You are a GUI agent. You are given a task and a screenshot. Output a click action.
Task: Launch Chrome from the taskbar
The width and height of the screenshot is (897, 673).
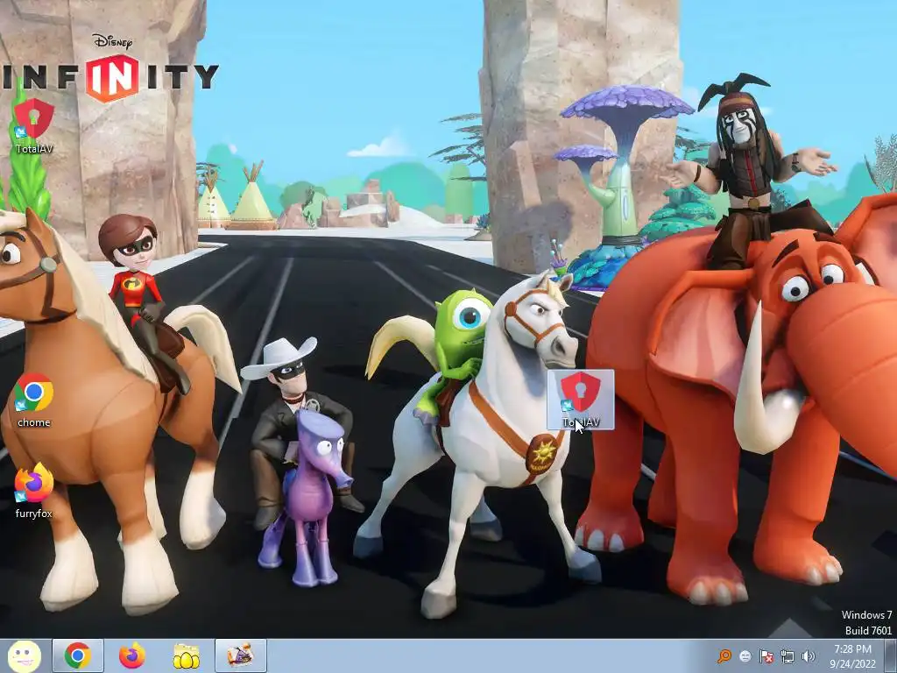pyautogui.click(x=78, y=655)
